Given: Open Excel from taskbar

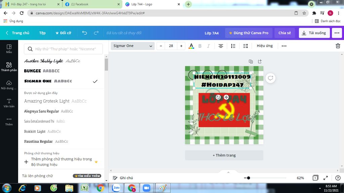Looking at the screenshot, I should [85, 188].
